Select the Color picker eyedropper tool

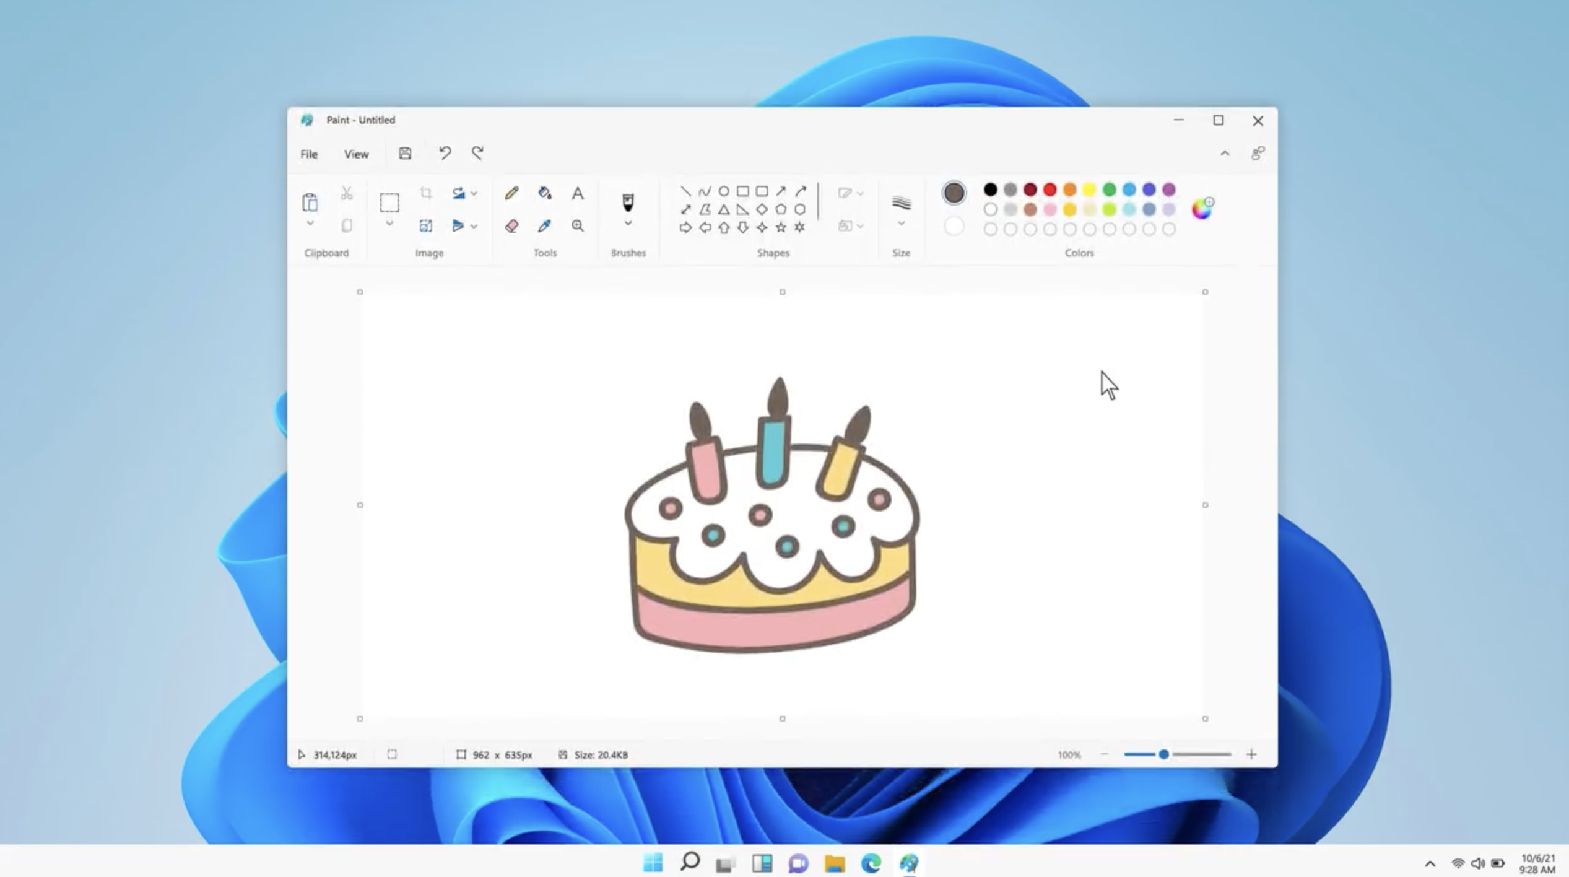click(x=544, y=226)
